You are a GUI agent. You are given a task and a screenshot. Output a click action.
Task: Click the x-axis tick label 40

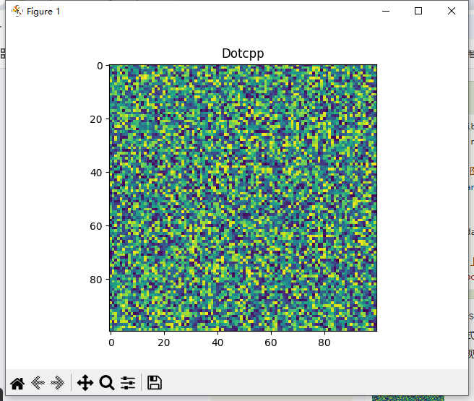click(217, 342)
